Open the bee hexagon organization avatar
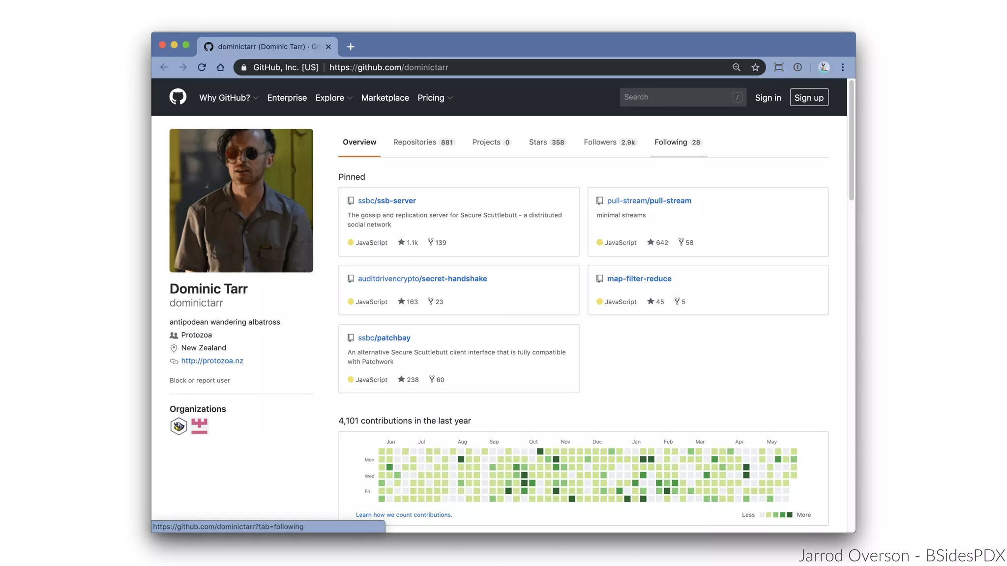1007x566 pixels. point(178,426)
